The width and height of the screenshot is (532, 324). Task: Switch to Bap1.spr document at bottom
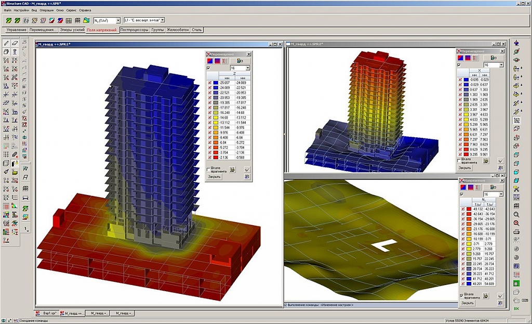[x=47, y=314]
